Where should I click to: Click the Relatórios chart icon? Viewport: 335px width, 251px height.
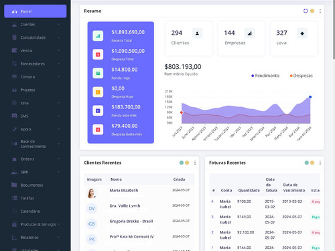pos(14,238)
